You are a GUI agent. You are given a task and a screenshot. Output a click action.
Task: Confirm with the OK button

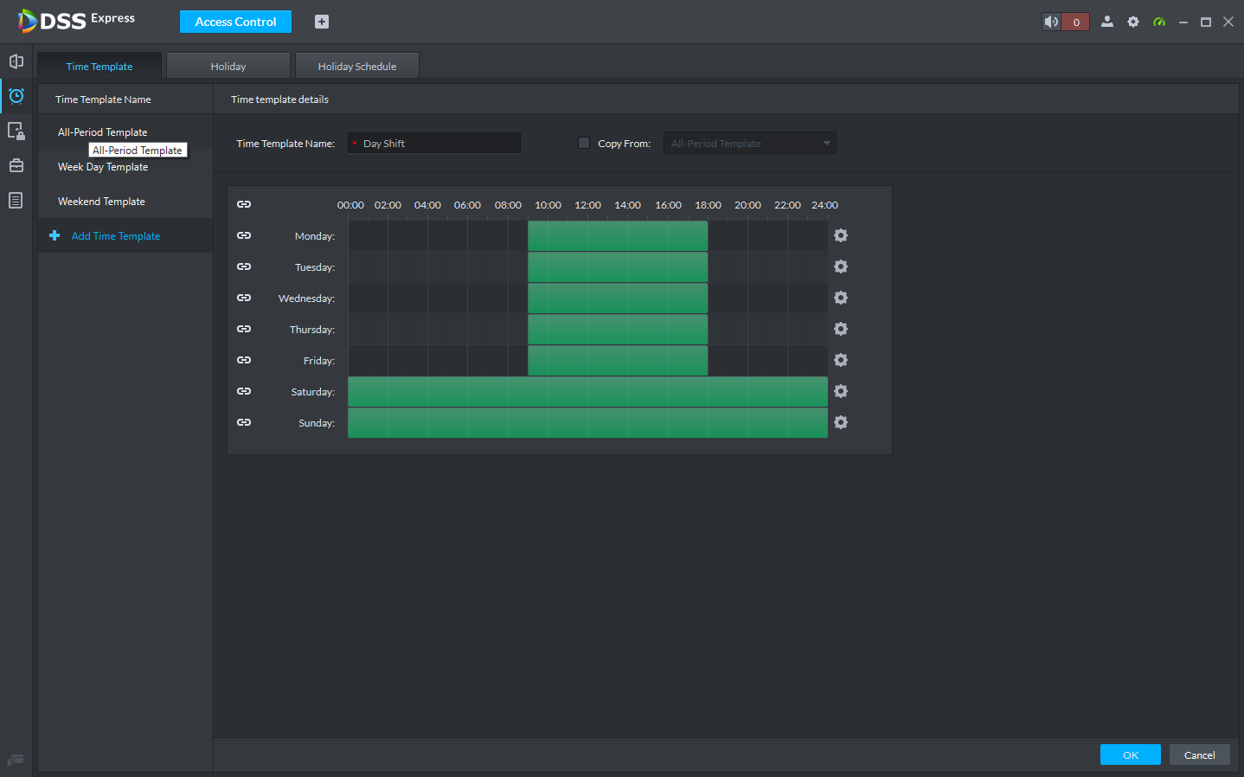click(1131, 755)
